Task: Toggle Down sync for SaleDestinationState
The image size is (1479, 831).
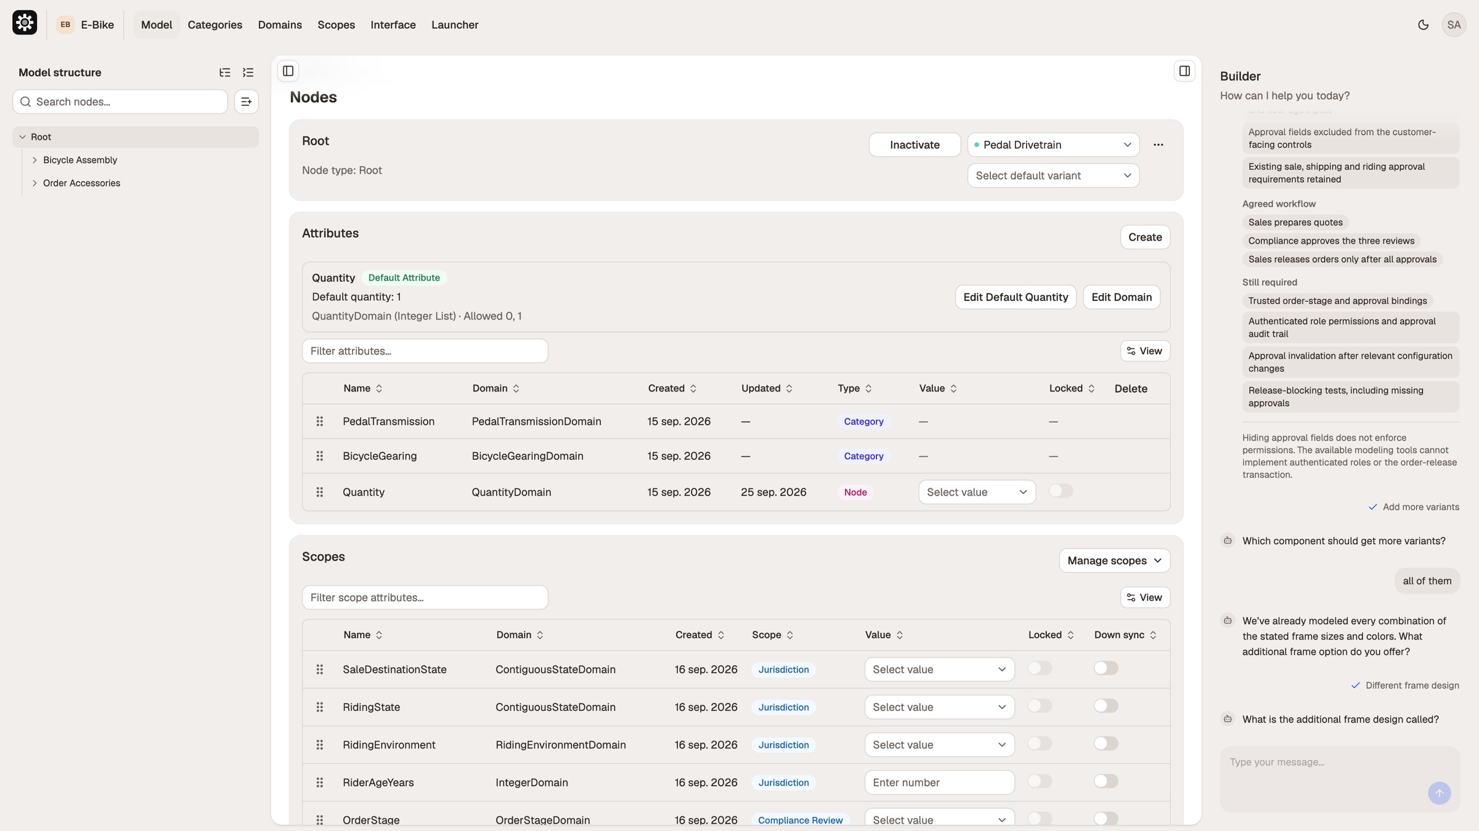Action: pyautogui.click(x=1106, y=668)
